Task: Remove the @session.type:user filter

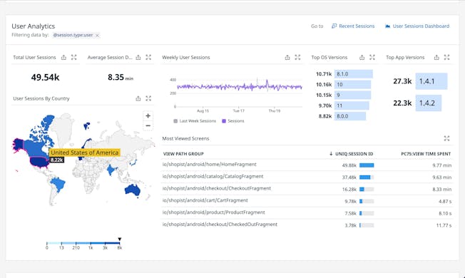Action: [x=97, y=35]
